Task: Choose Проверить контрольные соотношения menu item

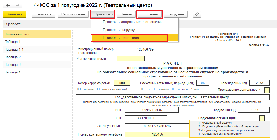Action: 135,22
